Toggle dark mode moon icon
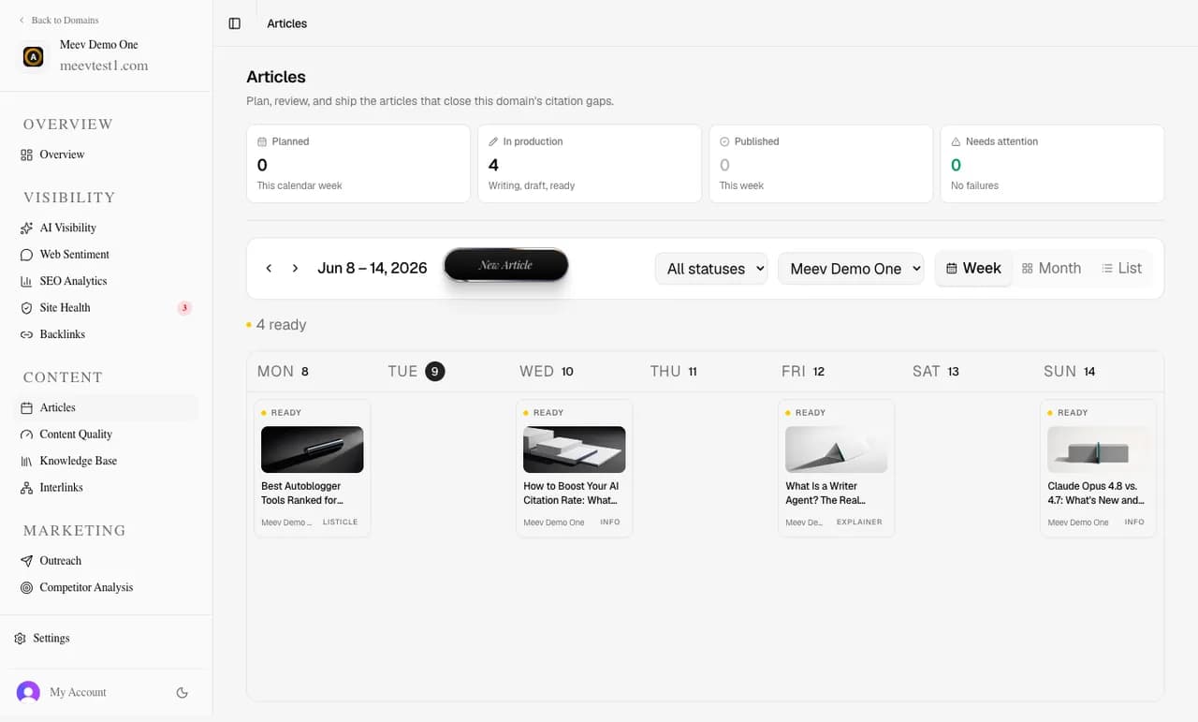Screen dimensions: 1198x722 click(183, 693)
